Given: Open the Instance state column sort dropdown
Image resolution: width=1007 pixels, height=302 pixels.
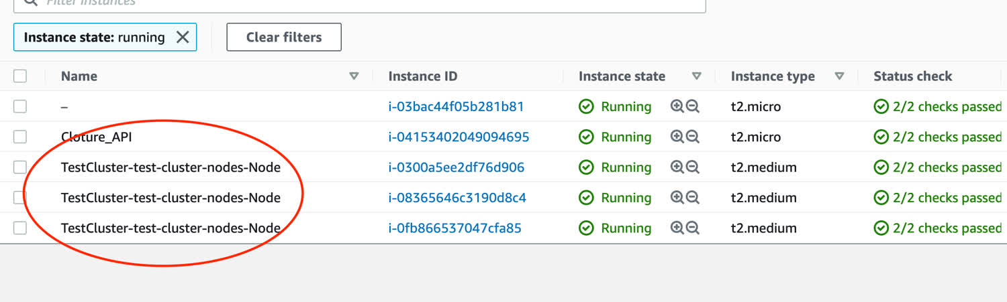Looking at the screenshot, I should (696, 76).
